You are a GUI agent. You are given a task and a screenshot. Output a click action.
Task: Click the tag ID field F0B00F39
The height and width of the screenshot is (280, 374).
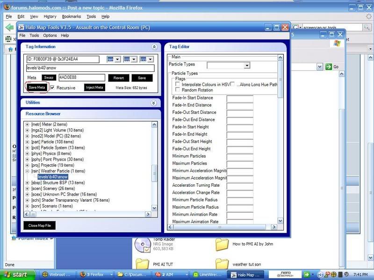[x=63, y=59]
